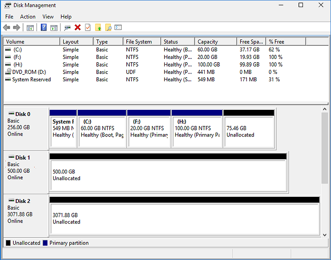The height and width of the screenshot is (260, 331).
Task: Click the DVD_ROM (D:) disc icon
Action: click(x=8, y=72)
